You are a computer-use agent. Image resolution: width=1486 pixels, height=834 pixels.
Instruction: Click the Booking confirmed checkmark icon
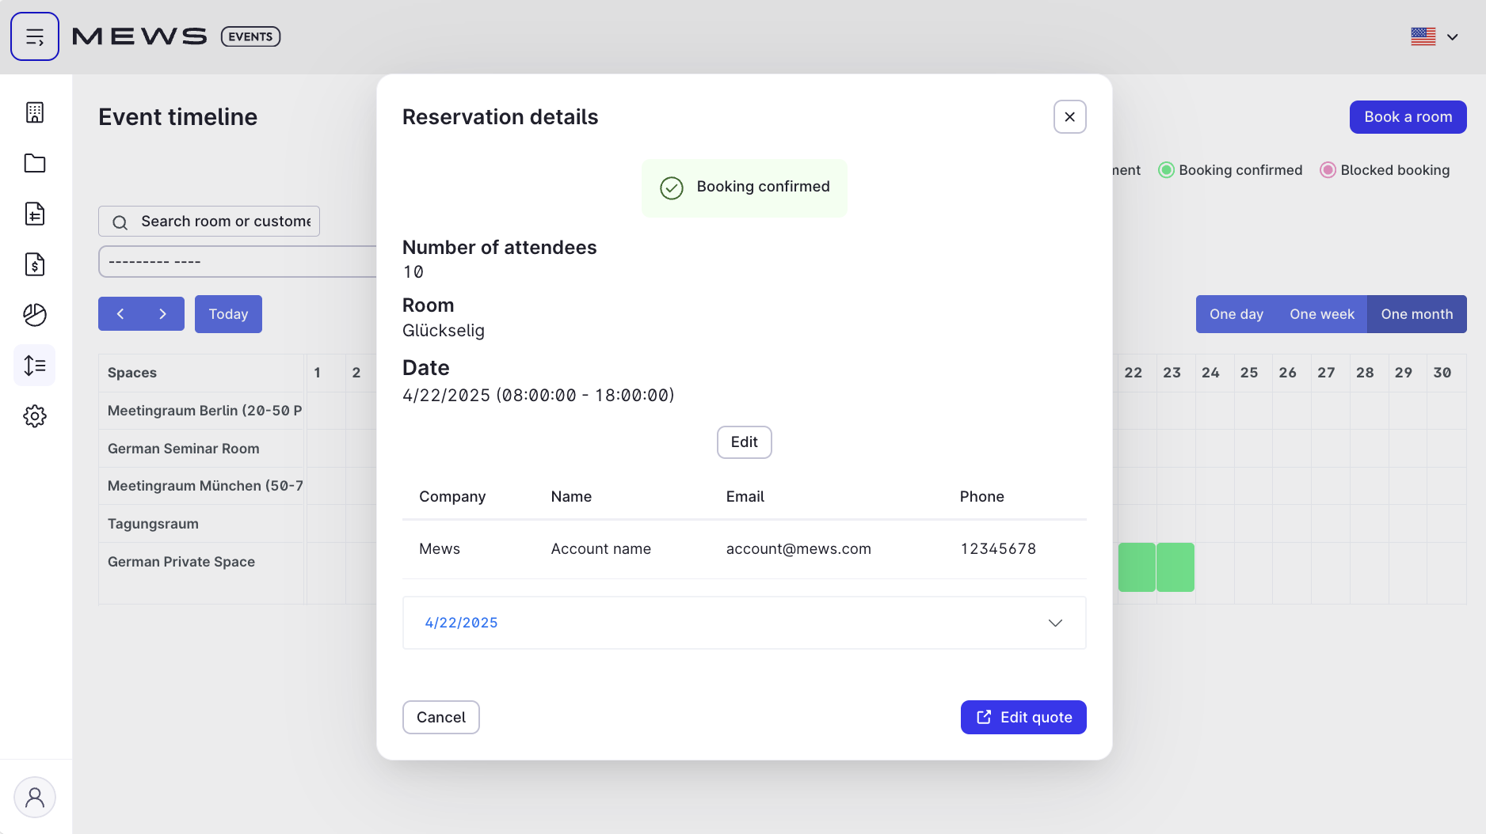(672, 188)
